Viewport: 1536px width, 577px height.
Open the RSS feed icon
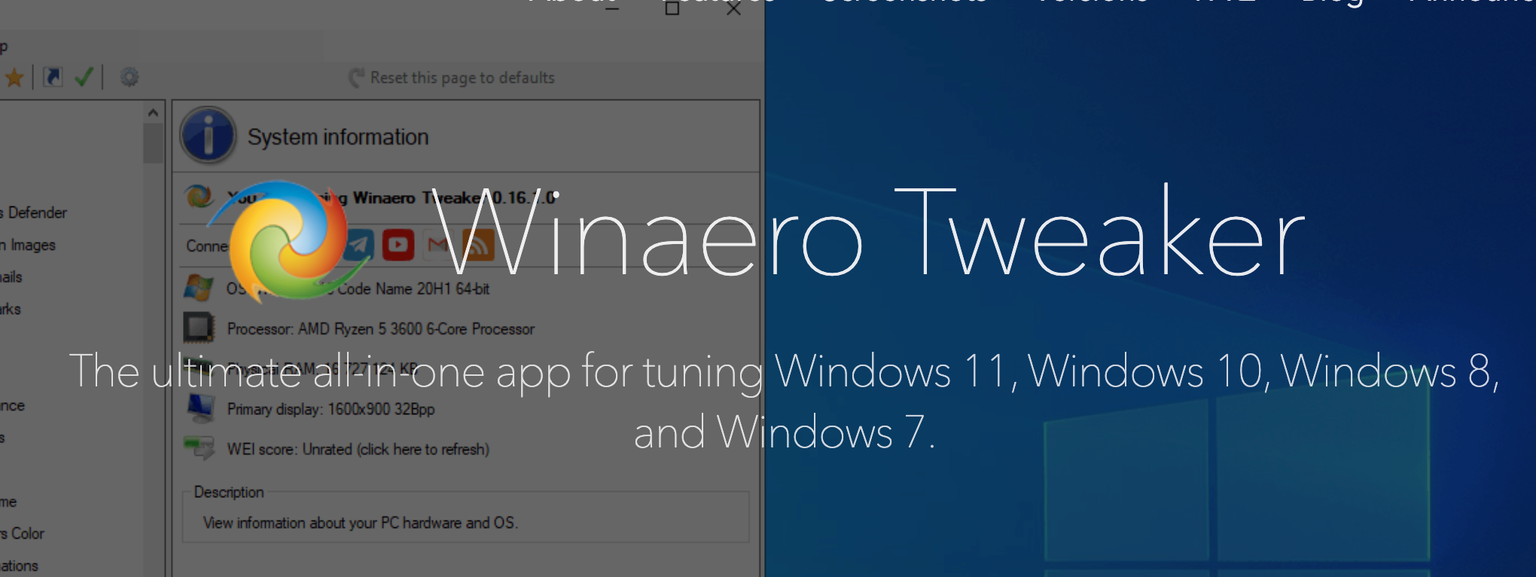tap(478, 245)
